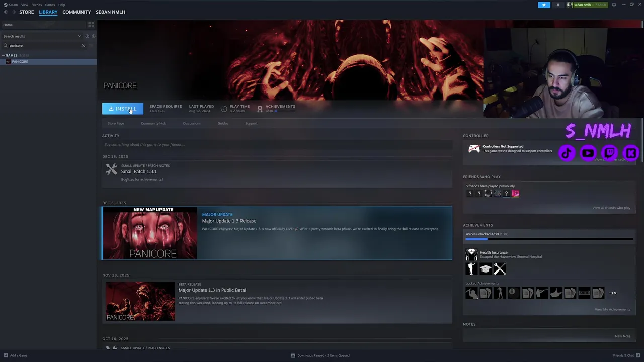
Task: Click the locked password achievement icon
Action: point(584,293)
